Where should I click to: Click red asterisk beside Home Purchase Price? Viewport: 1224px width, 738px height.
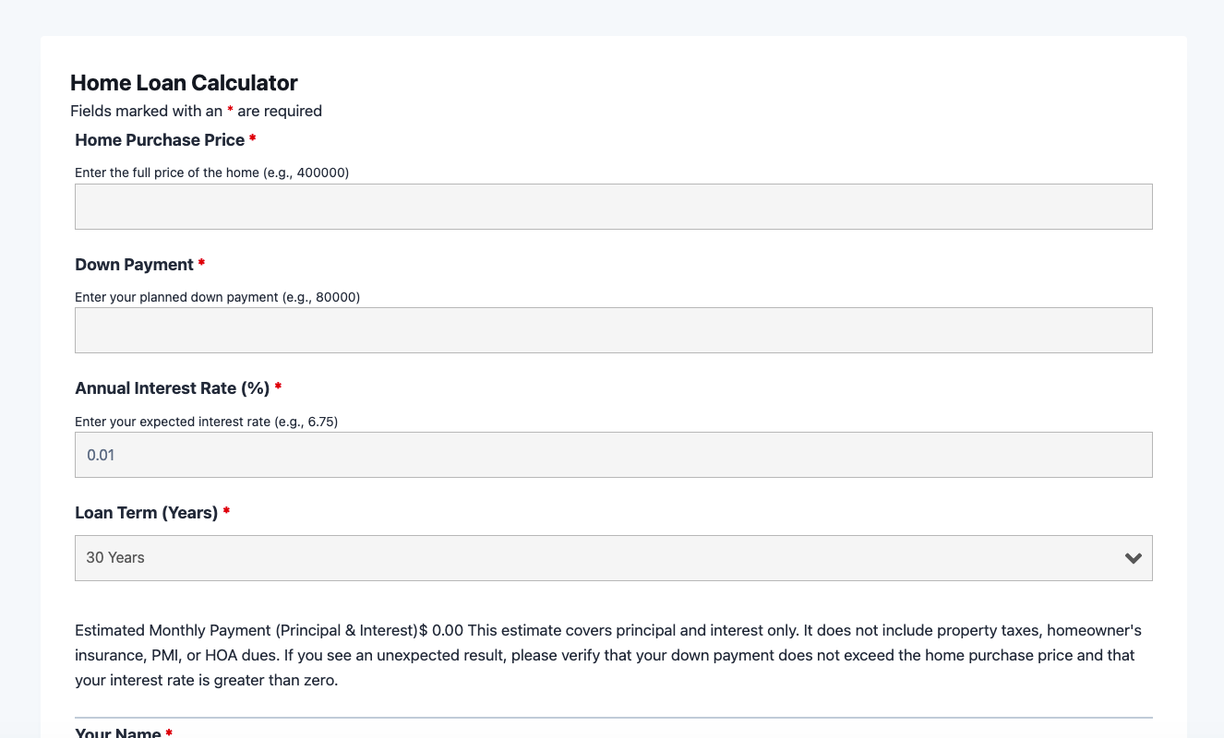253,140
